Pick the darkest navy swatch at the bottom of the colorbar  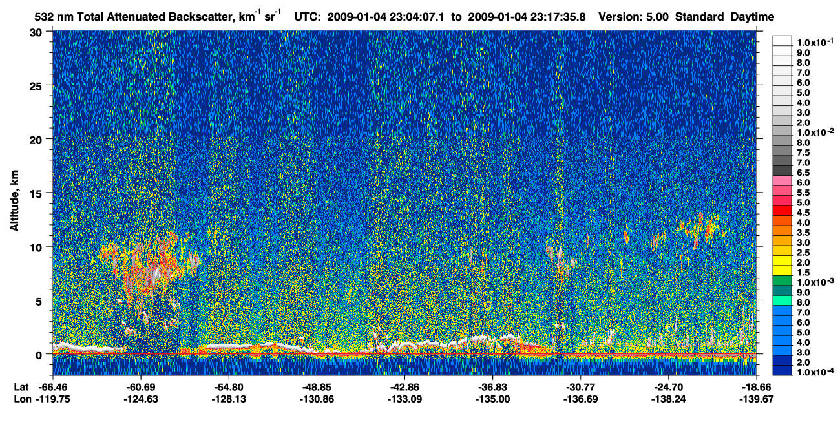[x=782, y=370]
